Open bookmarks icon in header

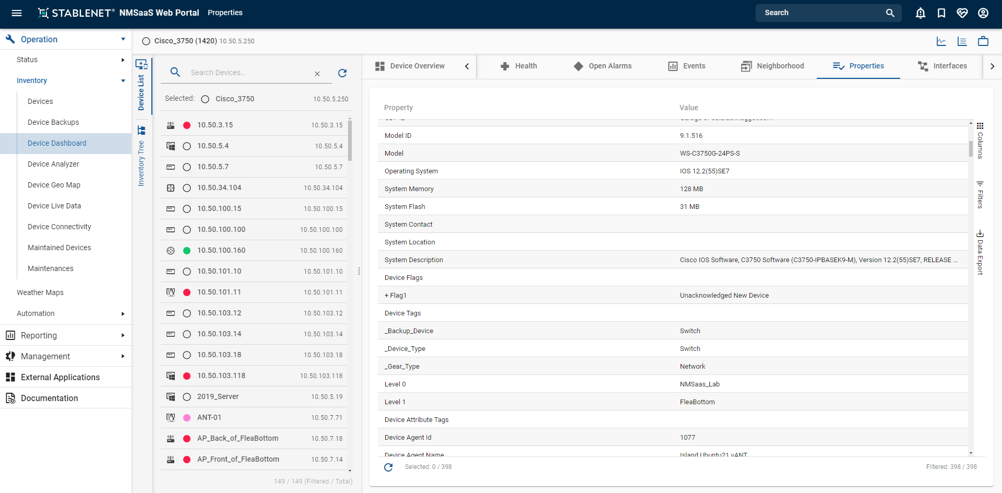point(941,13)
